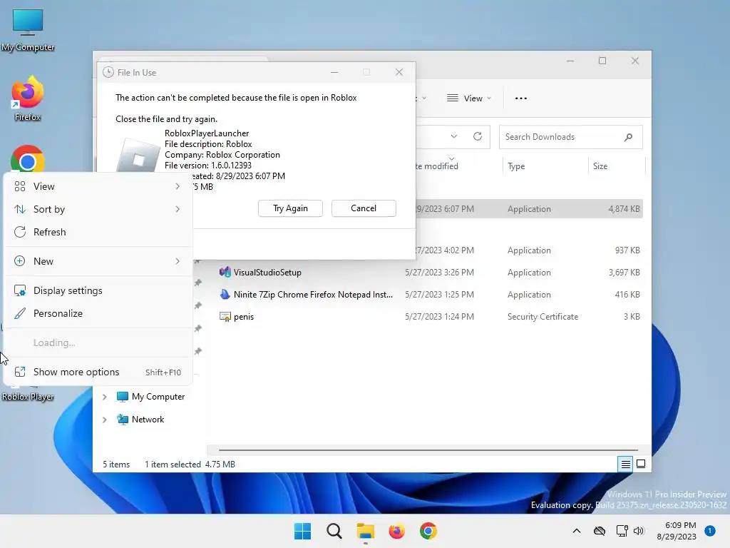Click the VisualStudioSetup file icon
730x548 pixels.
coord(225,272)
